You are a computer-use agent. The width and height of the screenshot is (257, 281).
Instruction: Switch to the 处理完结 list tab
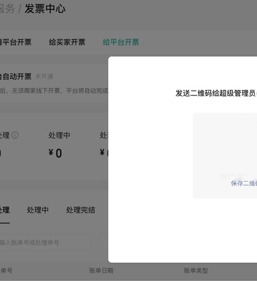click(x=81, y=210)
